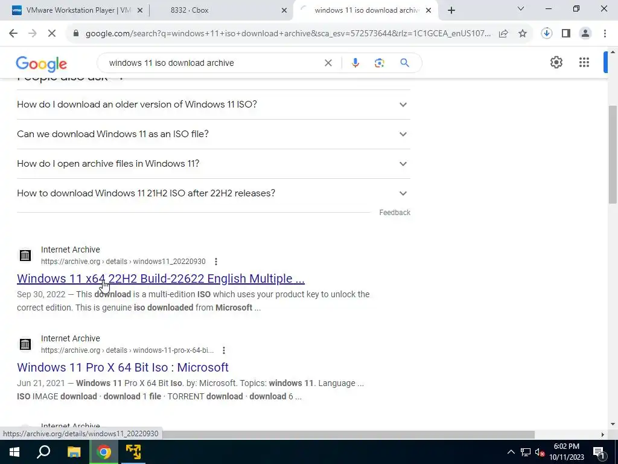Show hidden system tray icons
The width and height of the screenshot is (618, 464).
[511, 452]
